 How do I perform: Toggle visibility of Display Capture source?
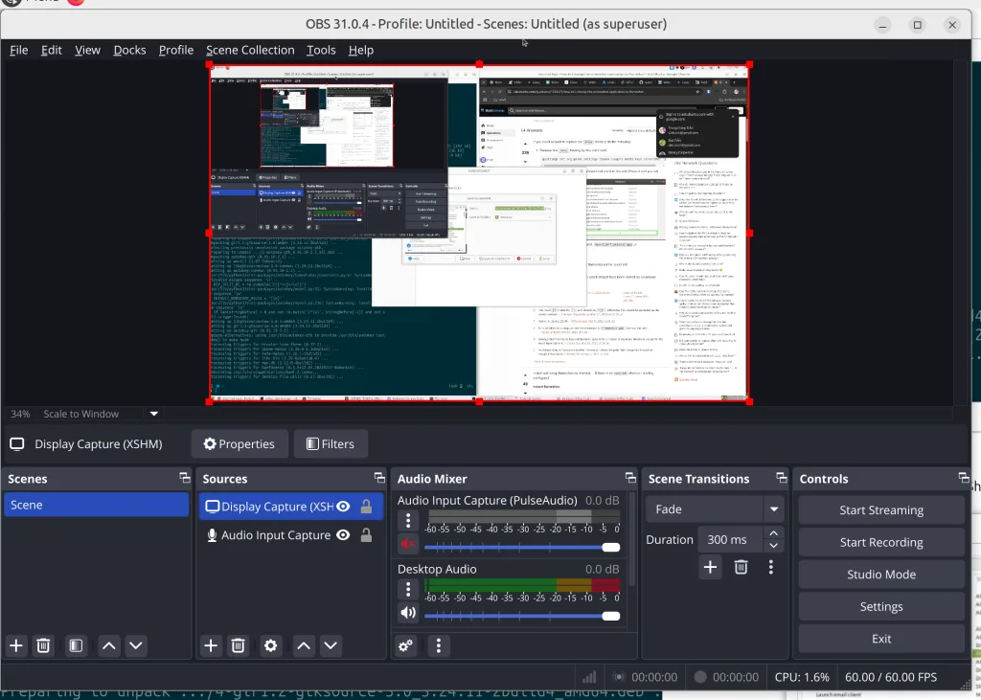[343, 507]
